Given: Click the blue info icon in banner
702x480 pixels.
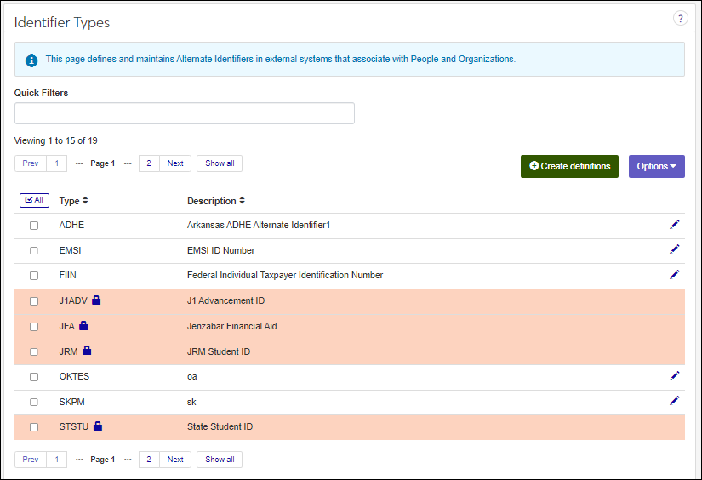Looking at the screenshot, I should click(x=31, y=60).
